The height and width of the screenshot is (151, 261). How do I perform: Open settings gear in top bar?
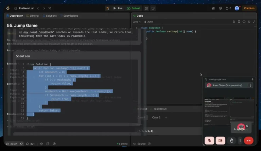[x=220, y=8]
